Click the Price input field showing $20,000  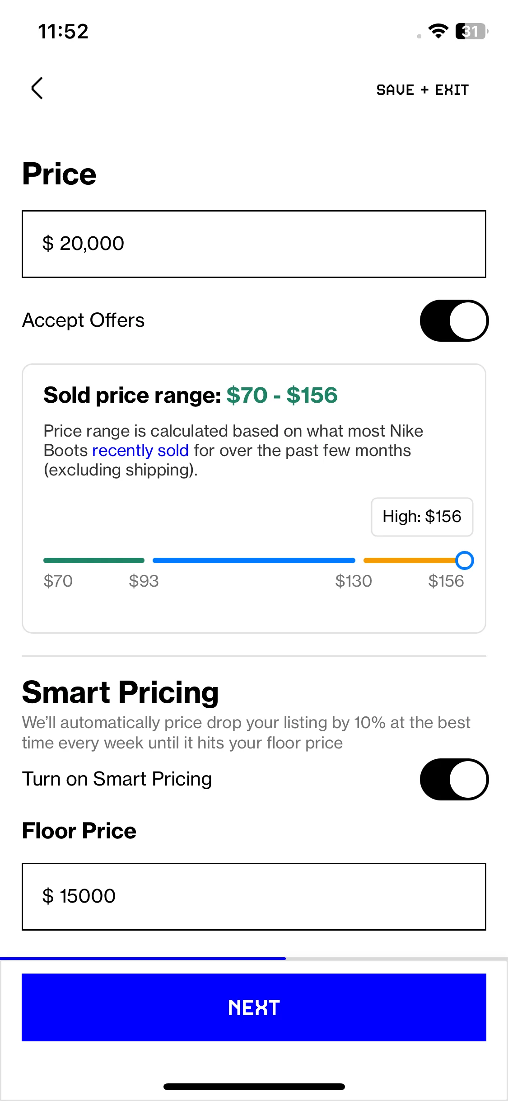coord(254,244)
